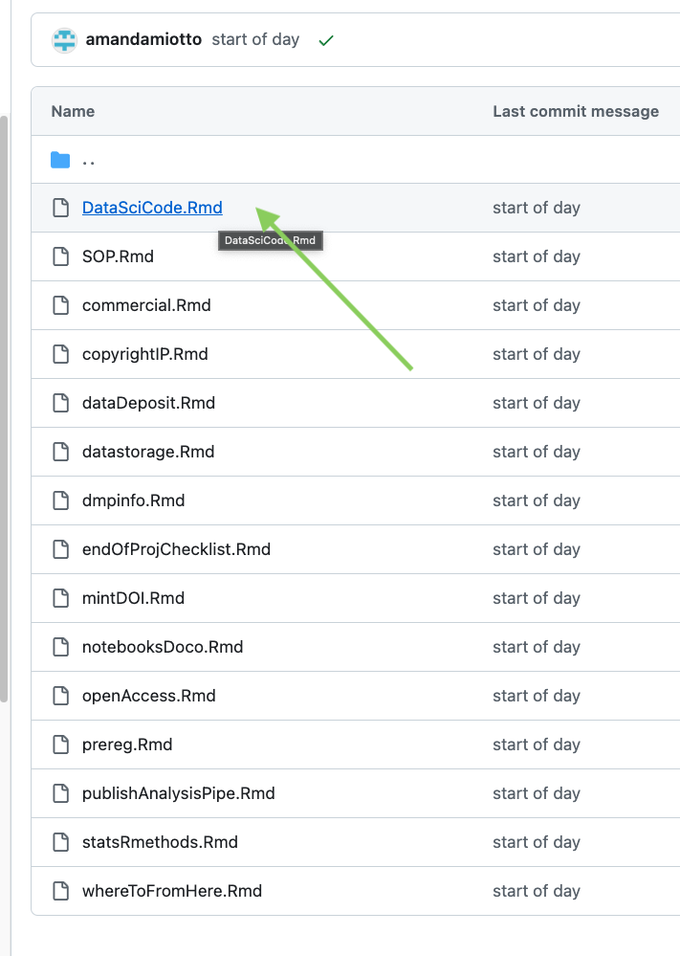Click the file icon beside commercial.Rmd
The height and width of the screenshot is (956, 680).
60,305
